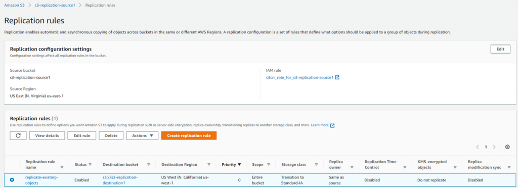
Task: Click View details button
Action: [47, 135]
